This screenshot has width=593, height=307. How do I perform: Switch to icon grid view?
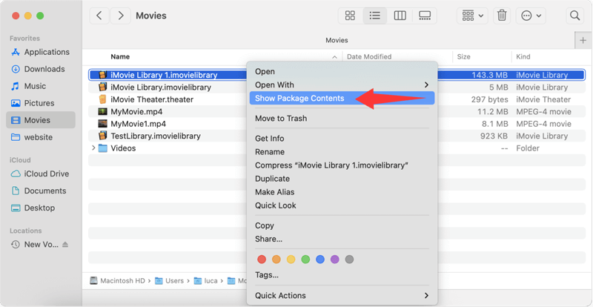(x=350, y=16)
